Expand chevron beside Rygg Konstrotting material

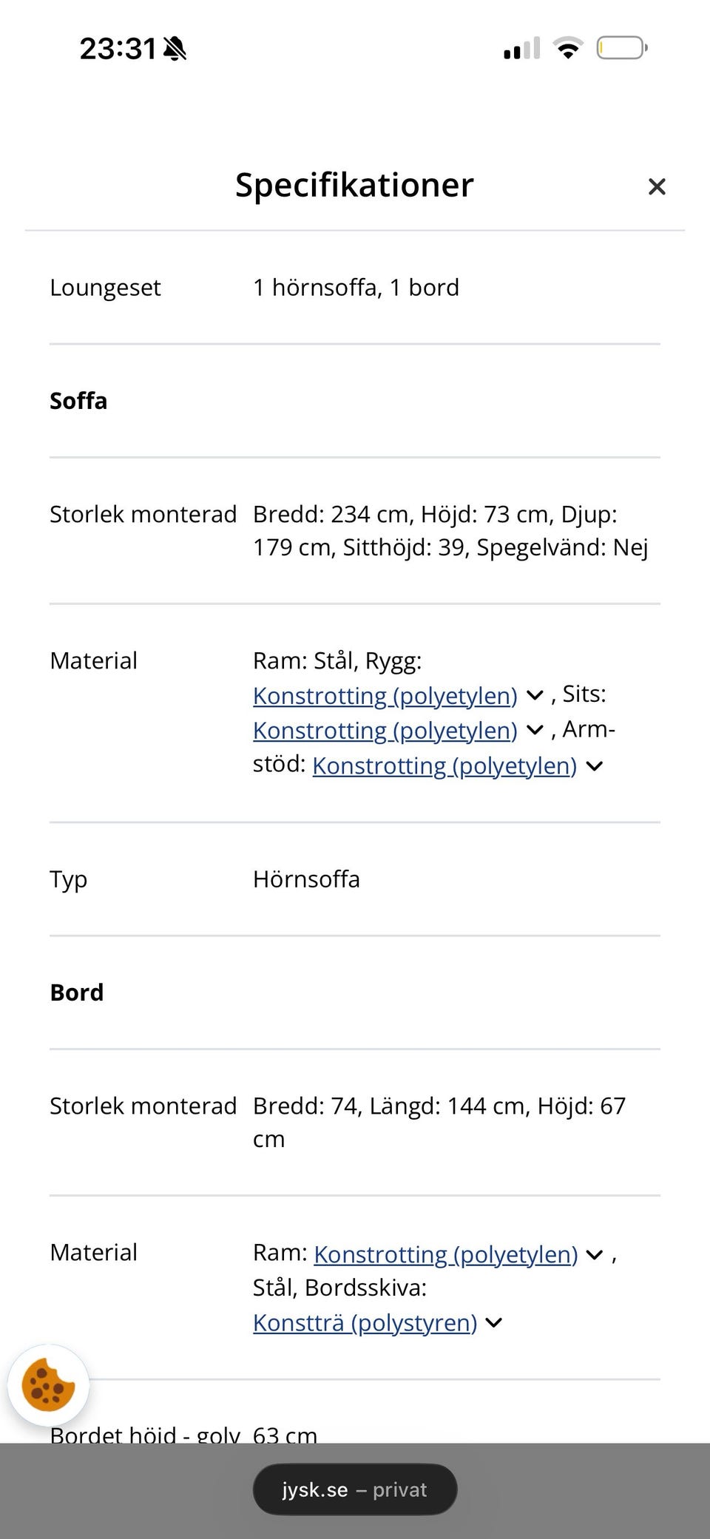point(535,696)
